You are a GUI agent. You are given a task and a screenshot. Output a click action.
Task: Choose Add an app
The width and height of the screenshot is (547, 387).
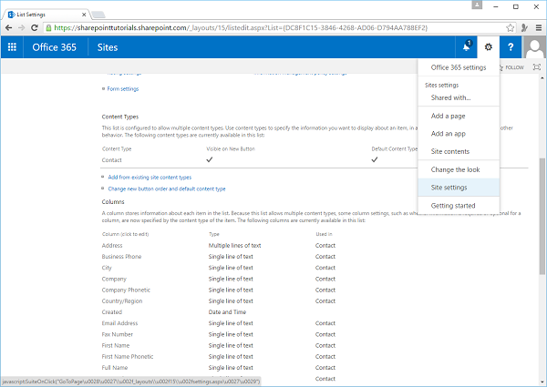(449, 133)
